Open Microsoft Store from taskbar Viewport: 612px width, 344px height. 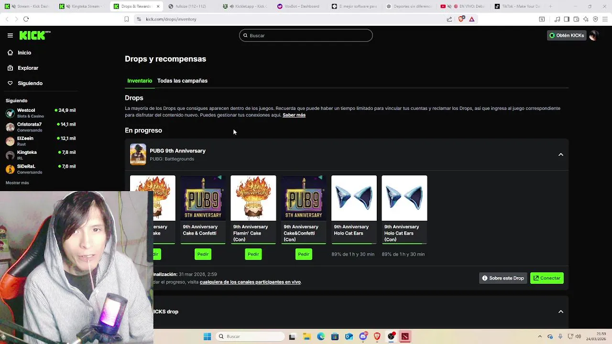pyautogui.click(x=335, y=336)
